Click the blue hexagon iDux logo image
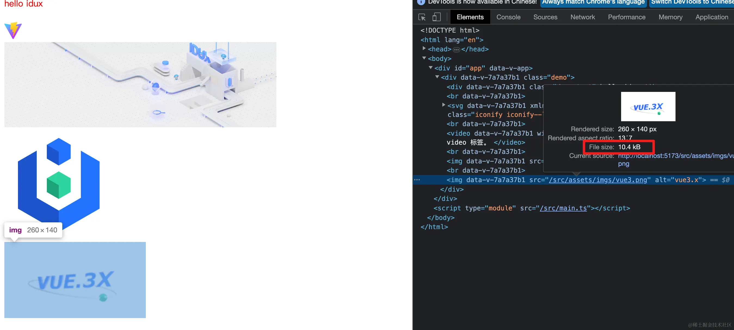Screen dimensions: 734x330 click(x=59, y=184)
